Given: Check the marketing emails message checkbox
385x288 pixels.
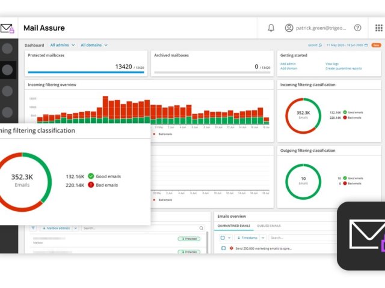Looking at the screenshot, I should point(223,248).
